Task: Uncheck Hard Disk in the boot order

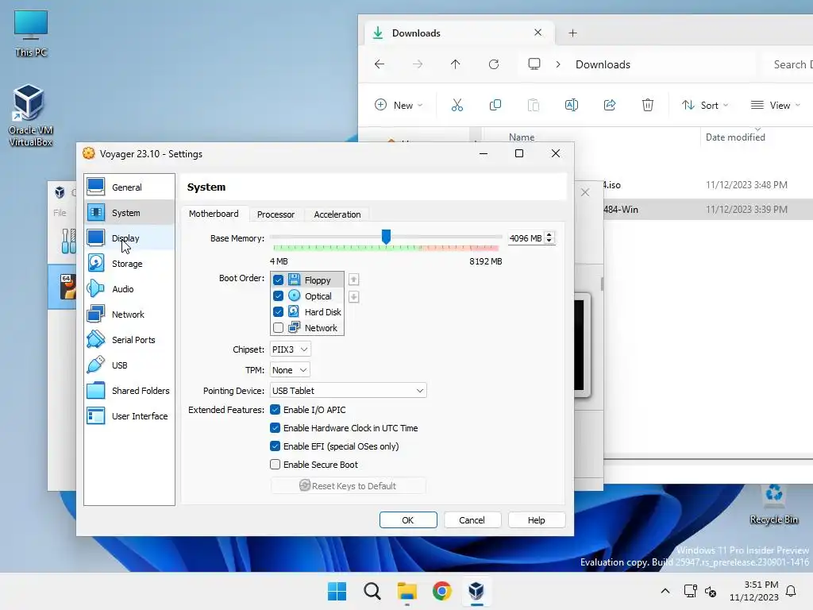Action: pyautogui.click(x=279, y=311)
